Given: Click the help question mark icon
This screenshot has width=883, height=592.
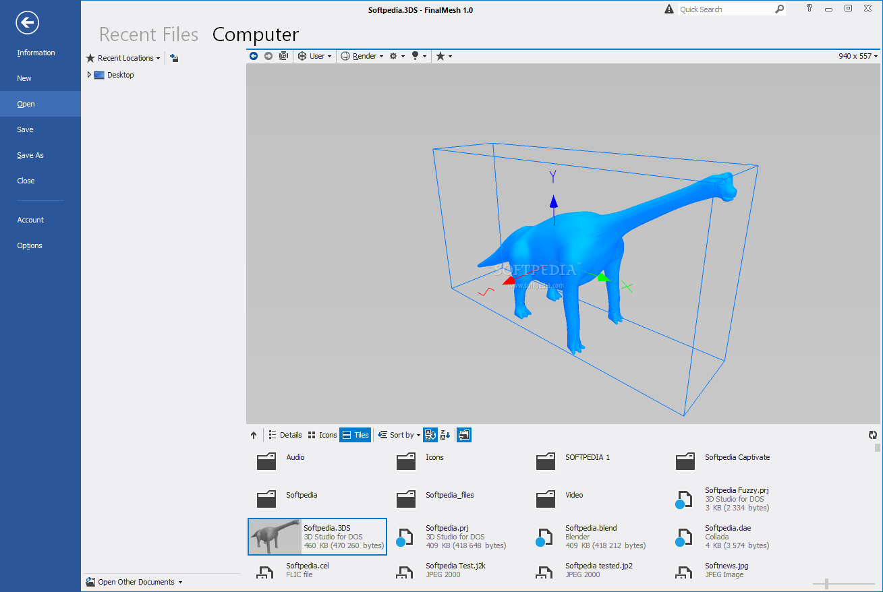Looking at the screenshot, I should coord(809,8).
